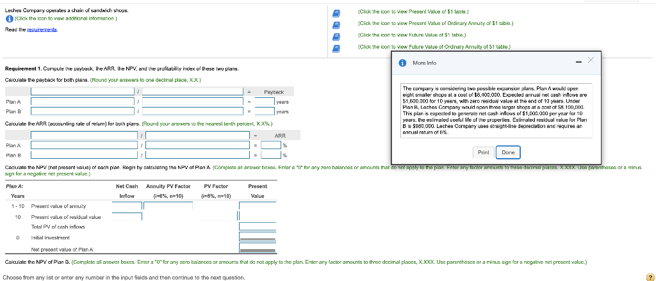The height and width of the screenshot is (281, 656).
Task: Click the payback header numerator field
Action: coord(84,92)
